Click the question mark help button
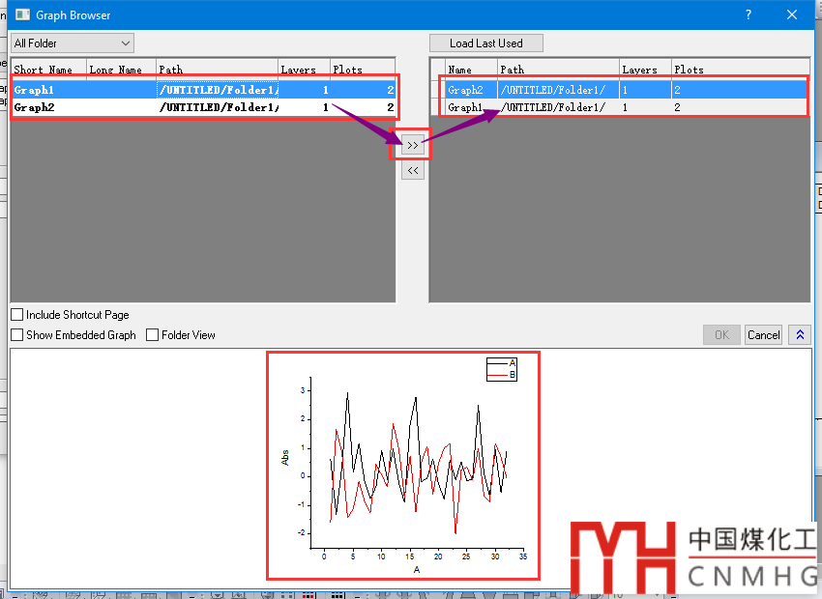Viewport: 822px width, 599px height. tap(748, 14)
